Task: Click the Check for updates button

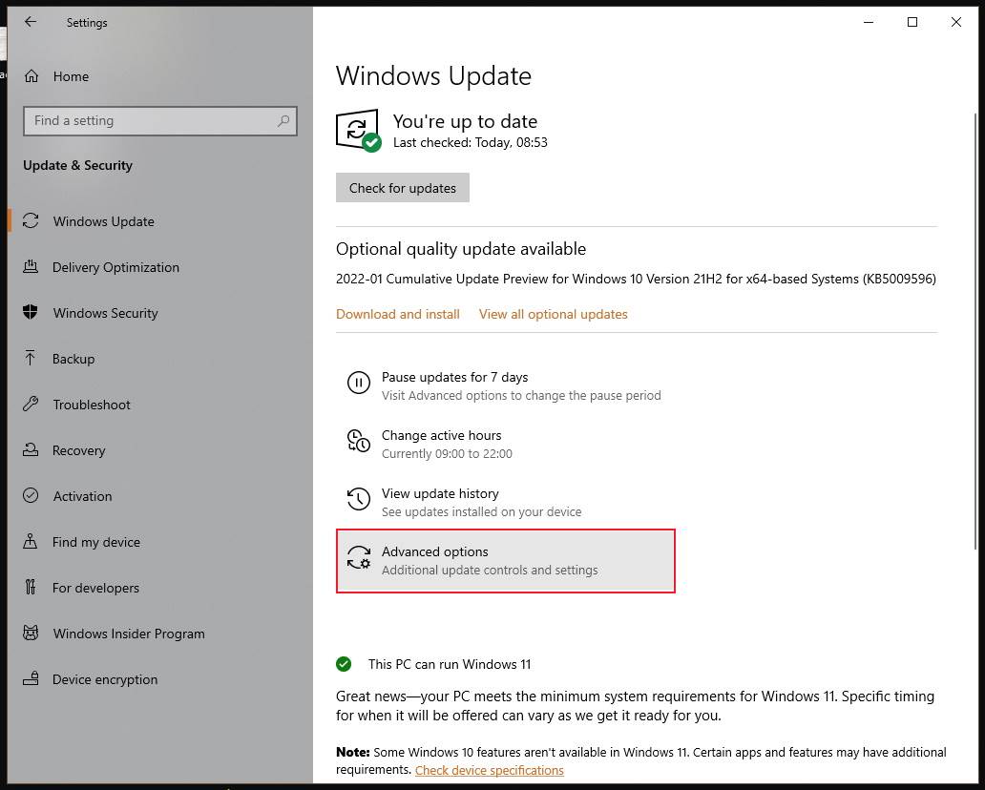Action: click(x=402, y=187)
